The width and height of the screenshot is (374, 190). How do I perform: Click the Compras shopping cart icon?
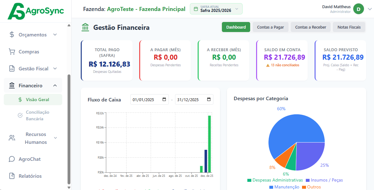click(x=12, y=52)
